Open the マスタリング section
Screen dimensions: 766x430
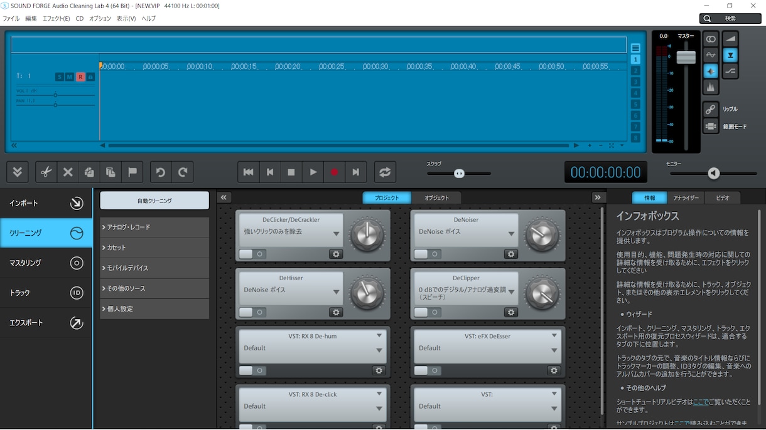tap(46, 263)
